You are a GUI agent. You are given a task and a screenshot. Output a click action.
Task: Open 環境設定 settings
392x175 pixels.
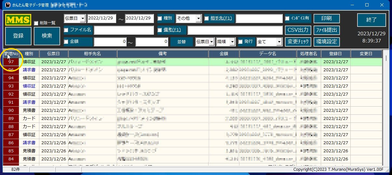pos(326,42)
